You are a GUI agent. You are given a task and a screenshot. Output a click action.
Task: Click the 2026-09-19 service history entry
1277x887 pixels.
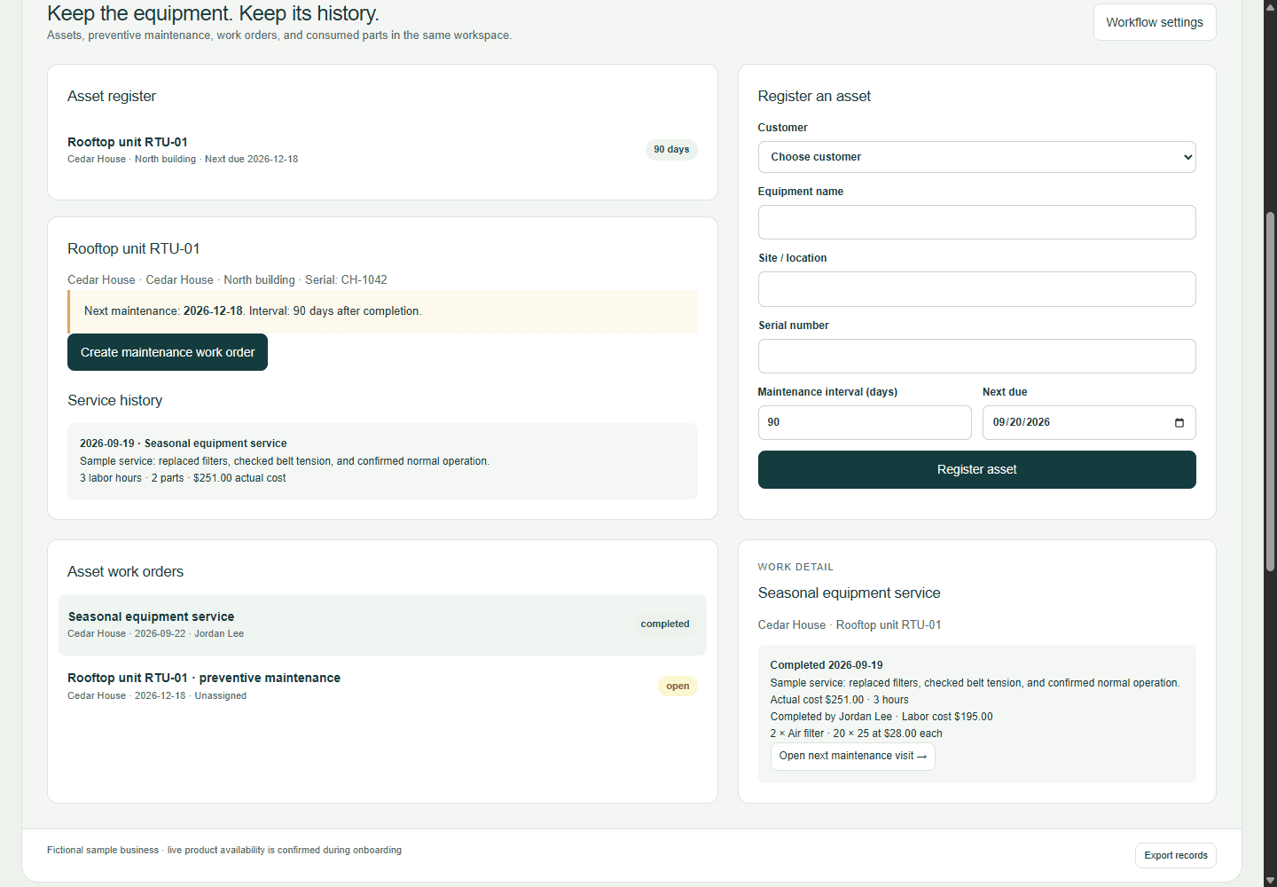[382, 461]
